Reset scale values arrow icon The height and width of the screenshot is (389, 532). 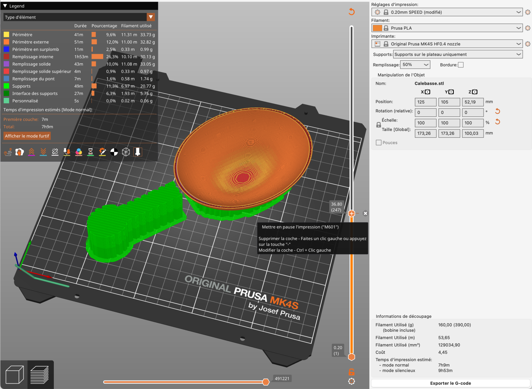(x=497, y=122)
